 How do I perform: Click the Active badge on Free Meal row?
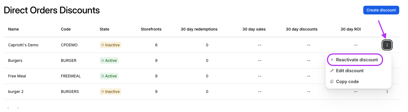(x=109, y=76)
